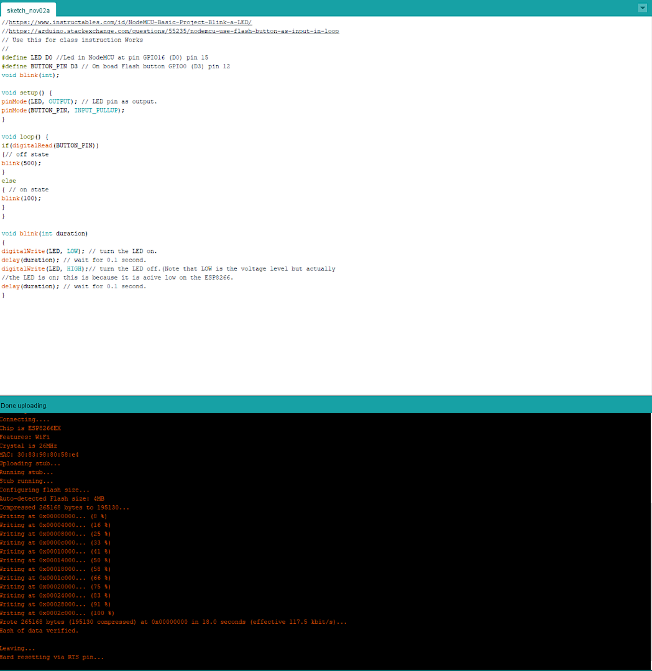
Task: Click 'Hard resetting via RTS pin...' console line
Action: coord(52,657)
